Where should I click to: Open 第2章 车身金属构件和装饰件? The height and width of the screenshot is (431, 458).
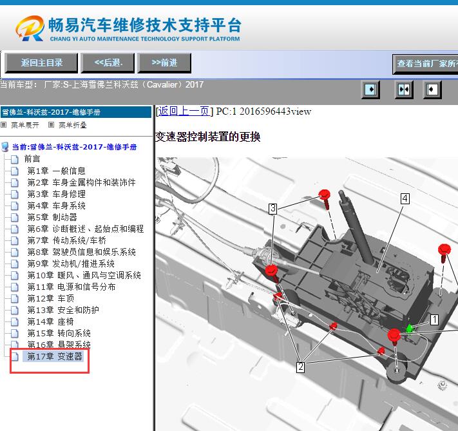coord(82,182)
